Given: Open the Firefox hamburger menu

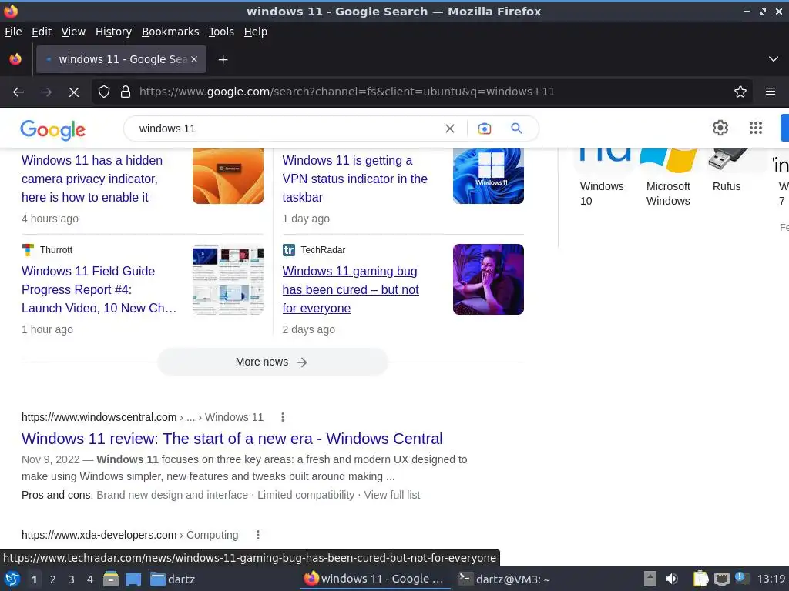Looking at the screenshot, I should (x=771, y=92).
